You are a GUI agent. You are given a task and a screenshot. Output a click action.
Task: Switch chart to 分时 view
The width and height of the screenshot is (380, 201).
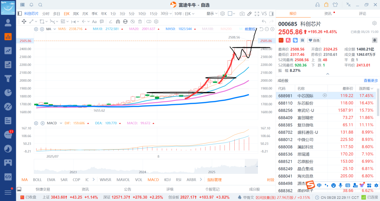click(x=46, y=14)
